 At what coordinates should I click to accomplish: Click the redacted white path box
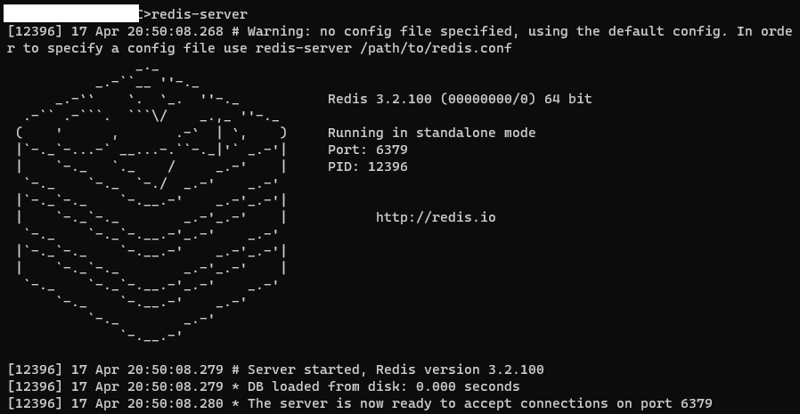71,13
